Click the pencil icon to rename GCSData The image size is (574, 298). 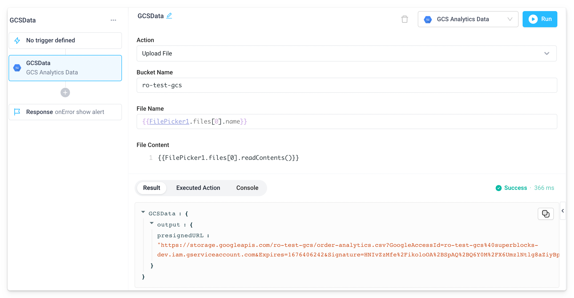pyautogui.click(x=169, y=16)
